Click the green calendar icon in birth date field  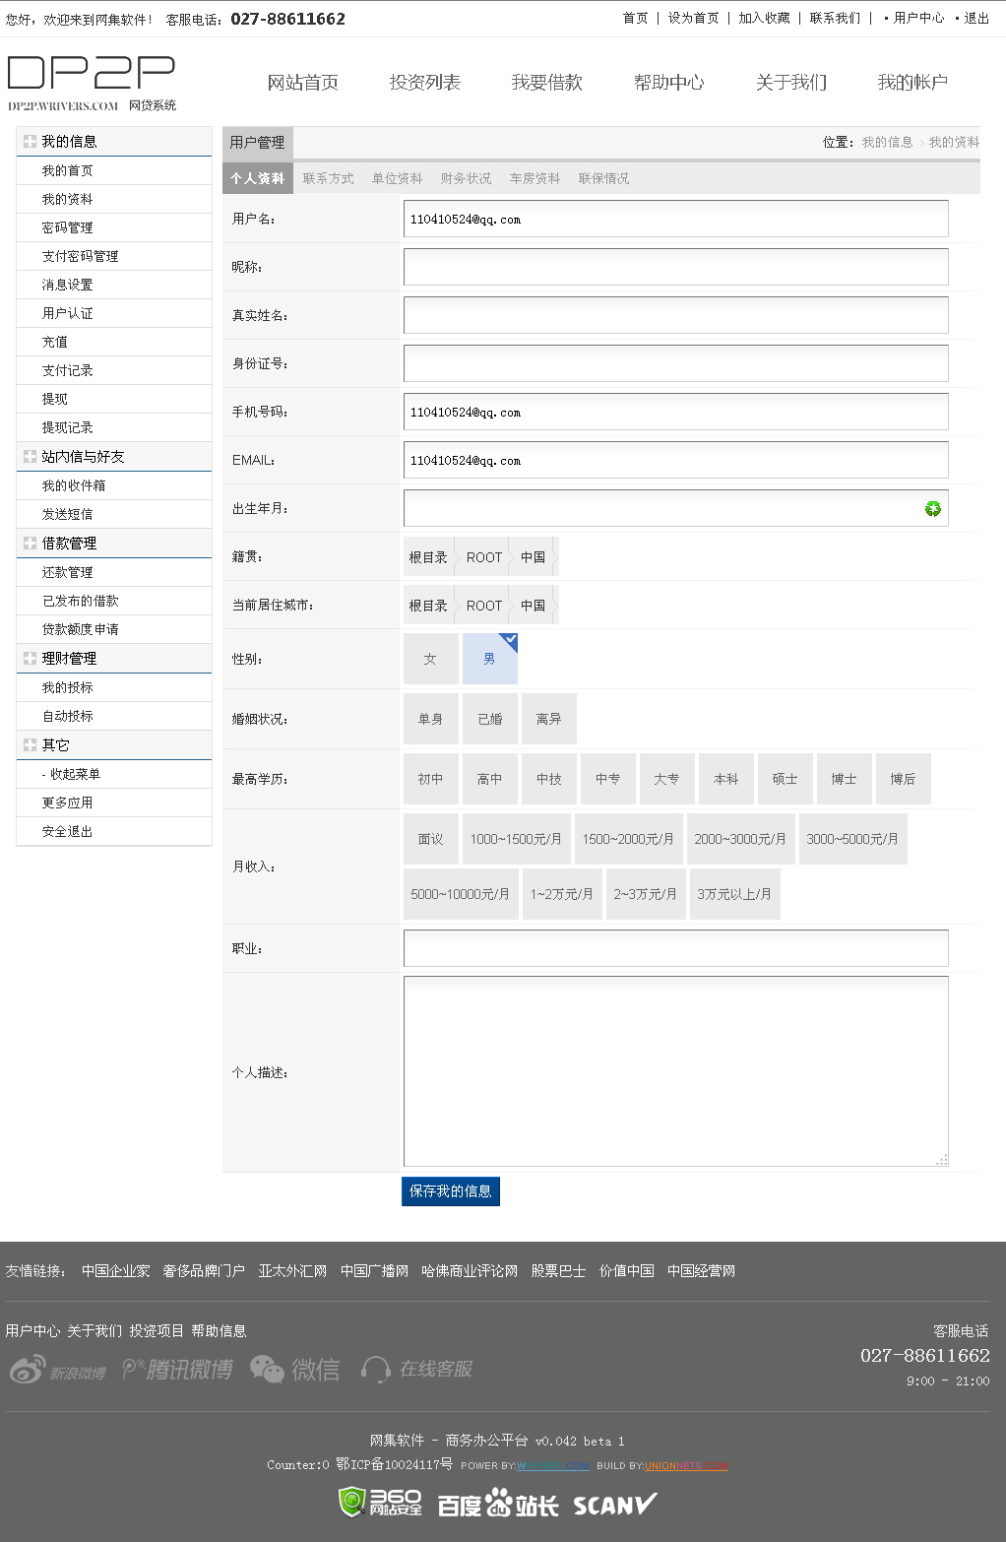932,509
